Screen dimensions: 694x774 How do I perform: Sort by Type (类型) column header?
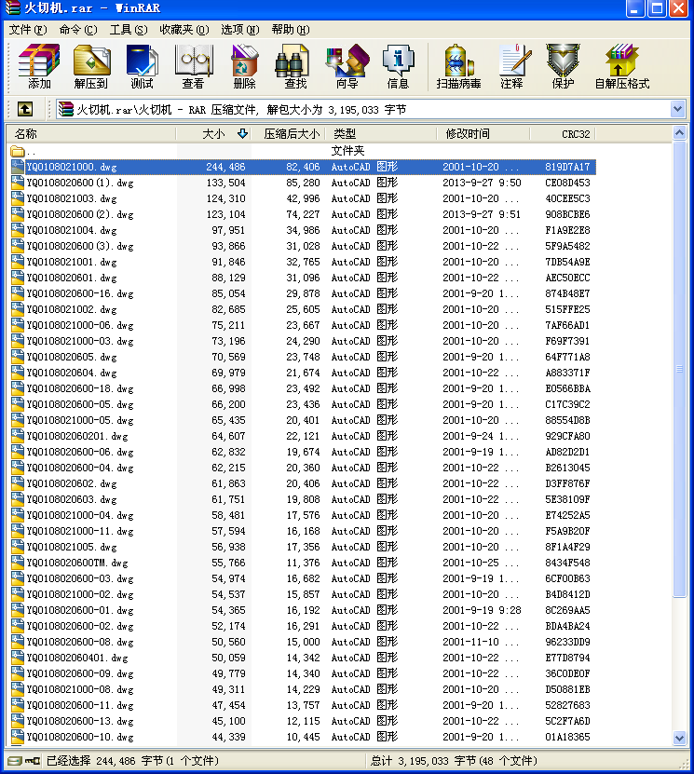pyautogui.click(x=382, y=134)
